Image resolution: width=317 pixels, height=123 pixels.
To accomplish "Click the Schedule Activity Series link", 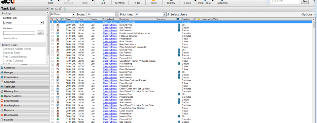I will 17,49.
